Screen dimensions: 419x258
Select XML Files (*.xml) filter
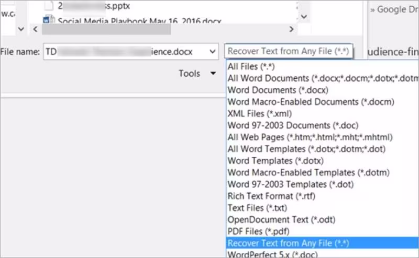click(x=322, y=113)
